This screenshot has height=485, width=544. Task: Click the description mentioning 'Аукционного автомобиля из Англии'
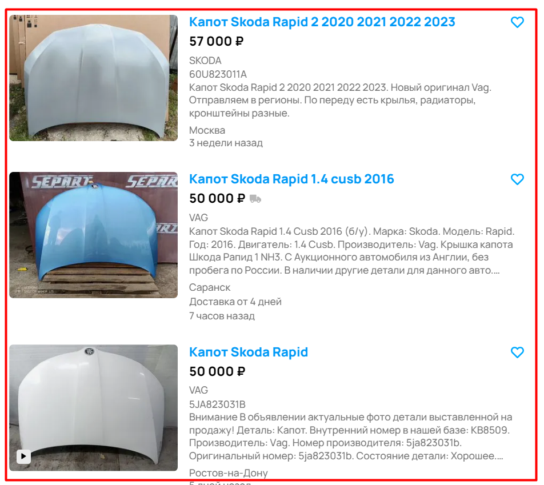[x=351, y=251]
